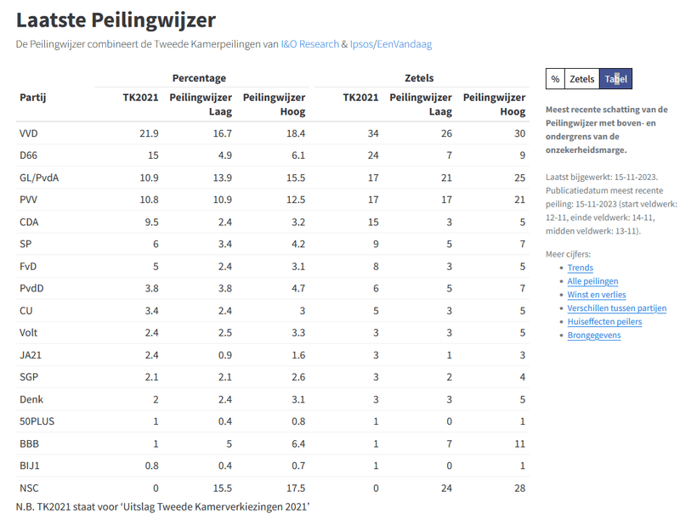The image size is (680, 525).
Task: Open the Brongegevens link
Action: point(593,336)
